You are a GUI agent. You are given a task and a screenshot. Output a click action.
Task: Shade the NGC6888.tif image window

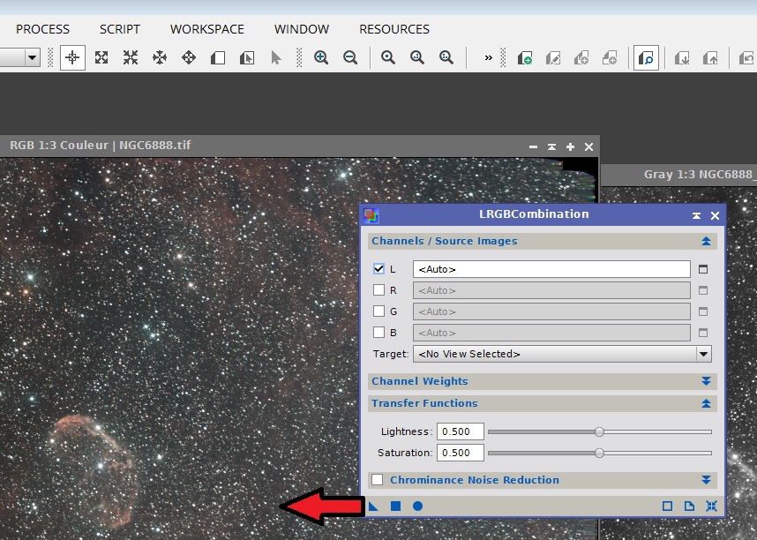click(551, 146)
